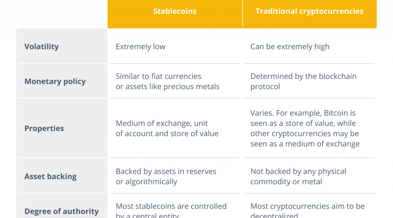Click 'Most stablecoins are controlled' cell
Viewport: 393px width, 218px height.
pos(171,206)
